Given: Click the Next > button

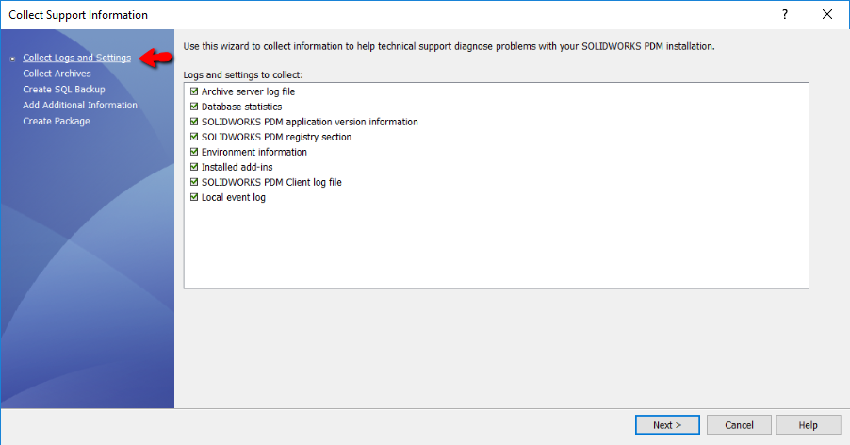Looking at the screenshot, I should [x=667, y=425].
